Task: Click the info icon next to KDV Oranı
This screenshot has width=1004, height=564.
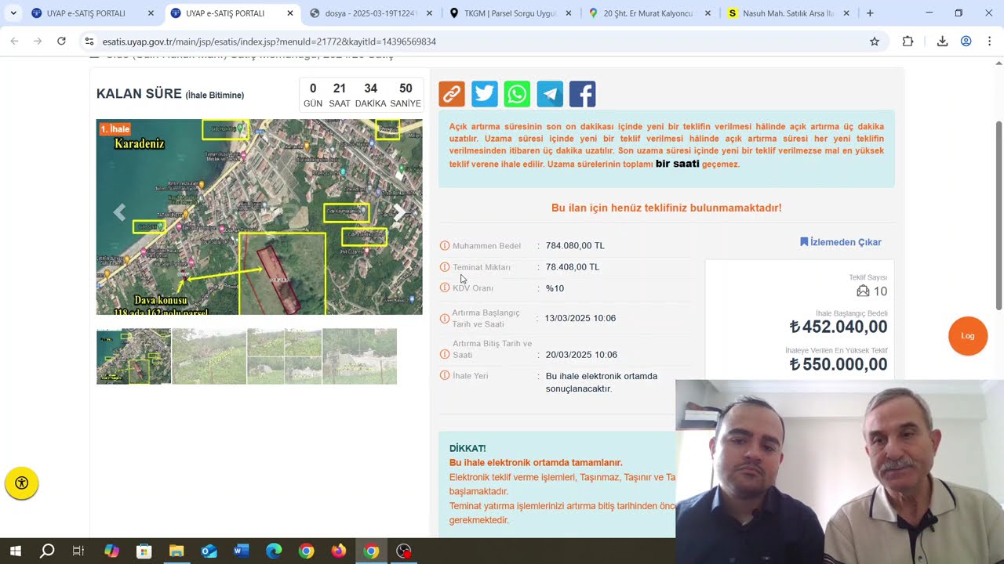Action: coord(445,288)
